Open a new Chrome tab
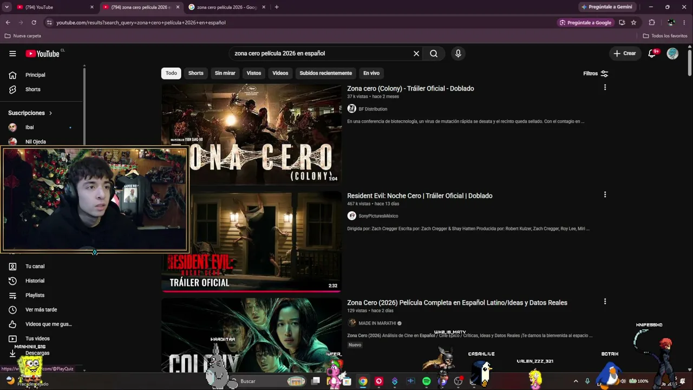 277,7
